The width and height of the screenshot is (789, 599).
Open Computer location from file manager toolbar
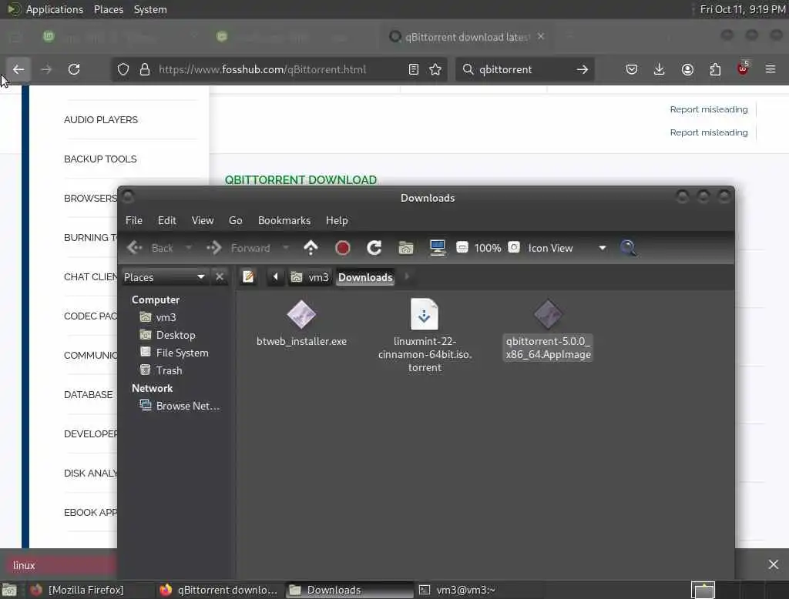coord(438,247)
